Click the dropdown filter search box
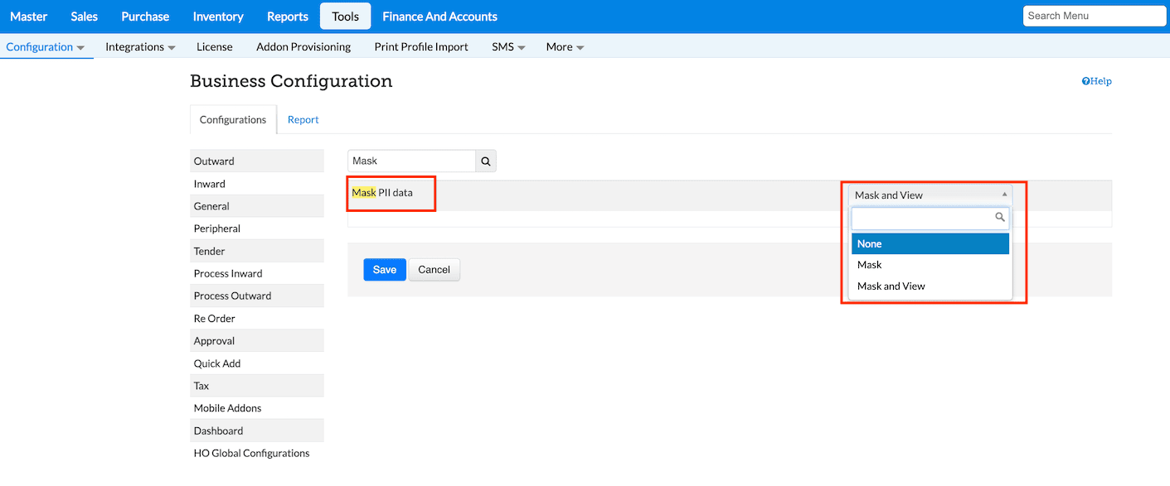The width and height of the screenshot is (1170, 486). point(923,218)
